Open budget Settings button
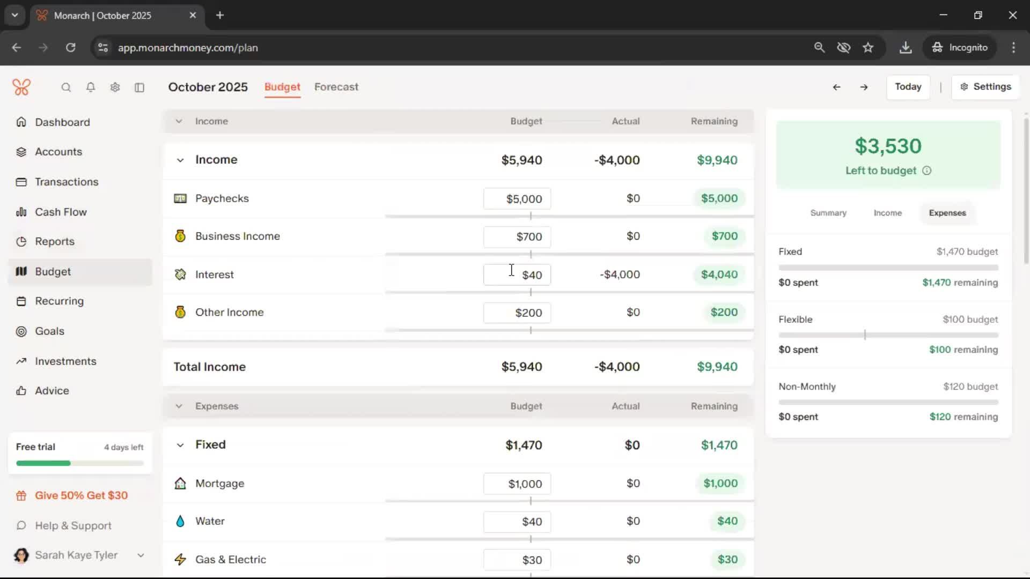The height and width of the screenshot is (579, 1030). tap(985, 87)
